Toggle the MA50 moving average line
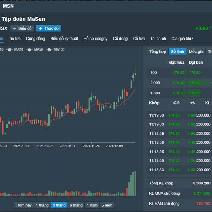Viewport: 212px width, 212px height. coord(34,49)
